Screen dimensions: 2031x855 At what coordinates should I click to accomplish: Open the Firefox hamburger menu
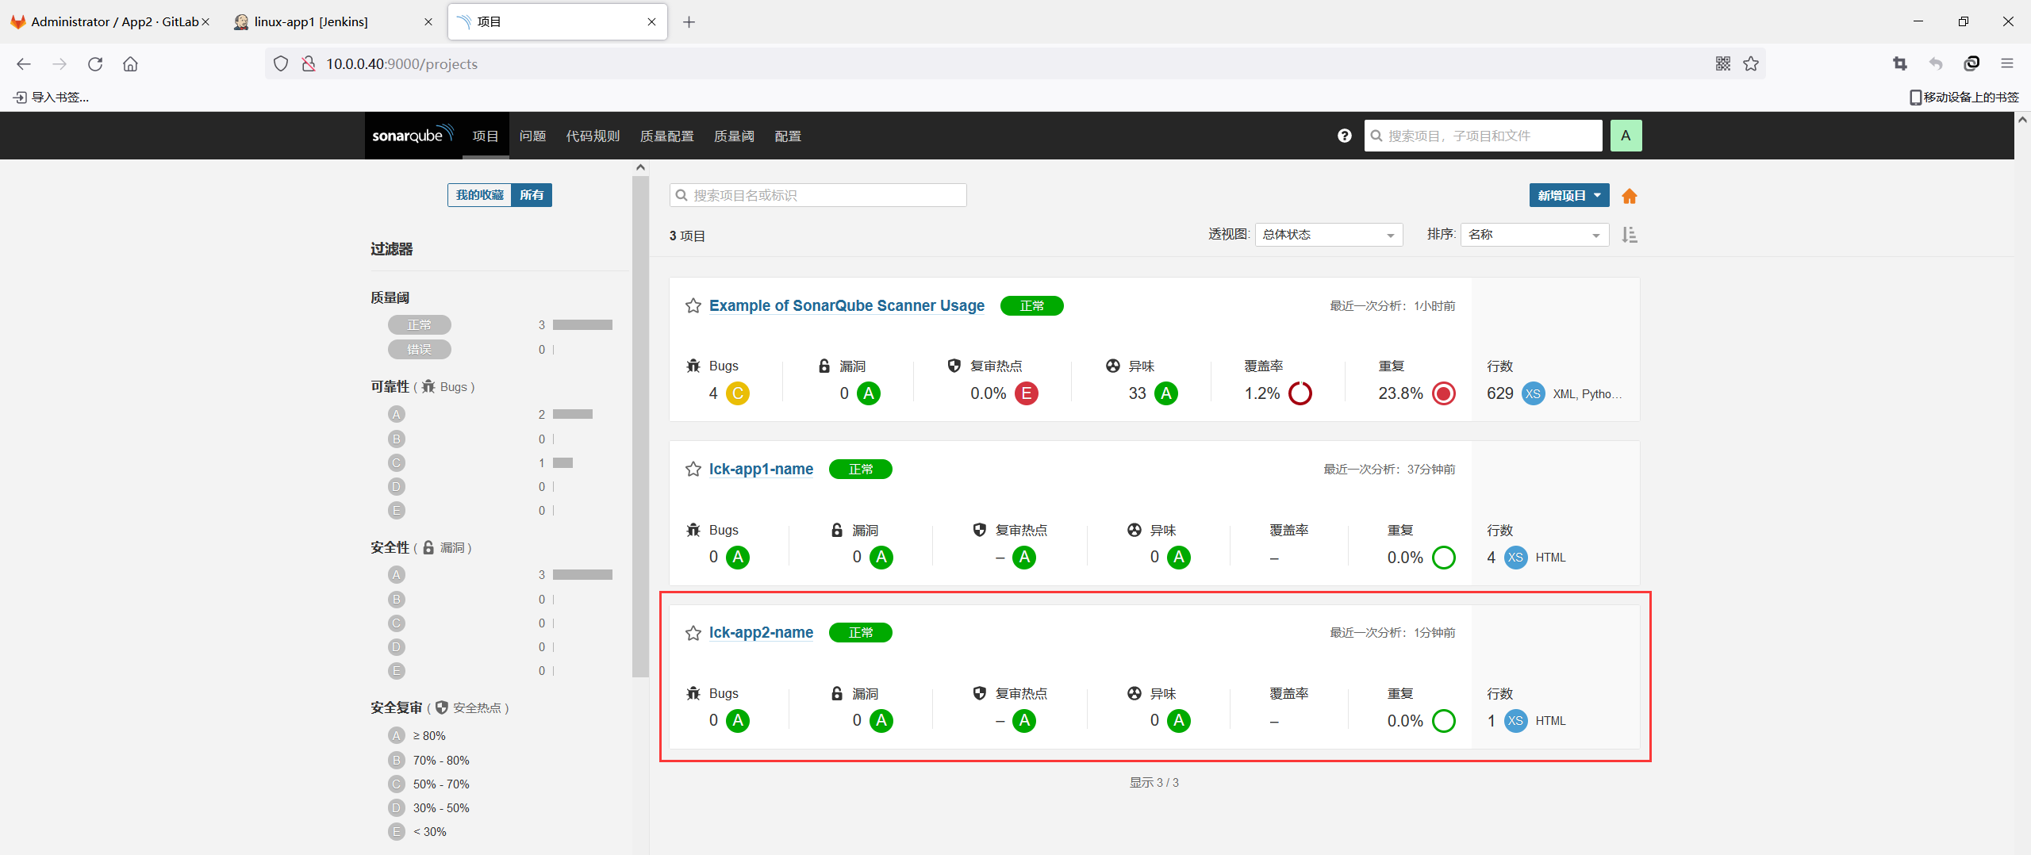click(x=2007, y=64)
